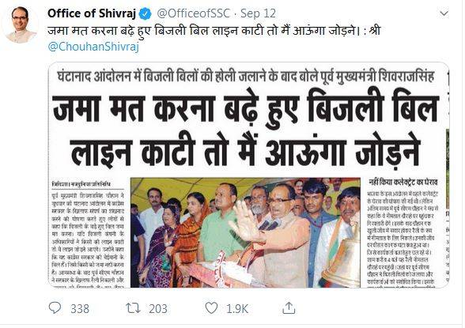The image size is (465, 328).
Task: Like the tweet with the heart icon
Action: pyautogui.click(x=211, y=308)
